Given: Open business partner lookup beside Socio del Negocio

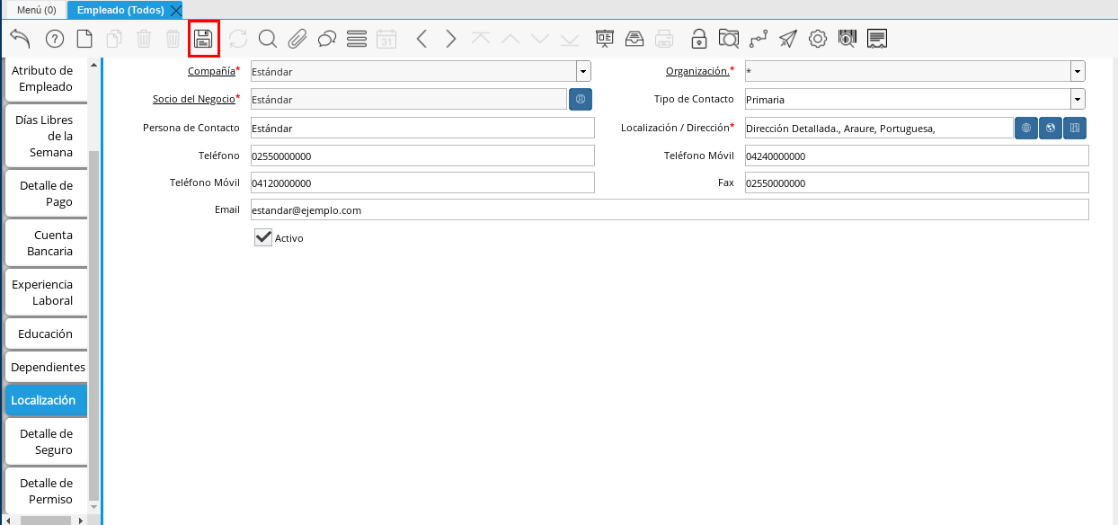Looking at the screenshot, I should click(x=581, y=99).
